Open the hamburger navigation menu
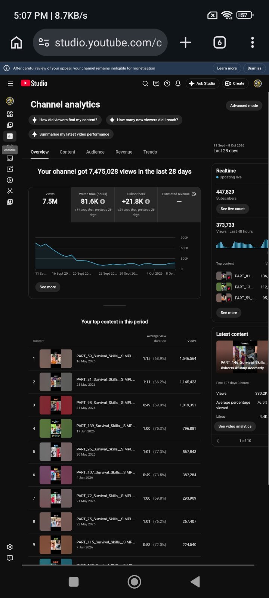Viewport: 269px width, 598px height. point(10,83)
